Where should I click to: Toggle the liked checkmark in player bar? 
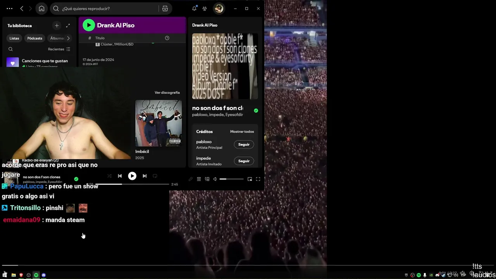pos(76,179)
